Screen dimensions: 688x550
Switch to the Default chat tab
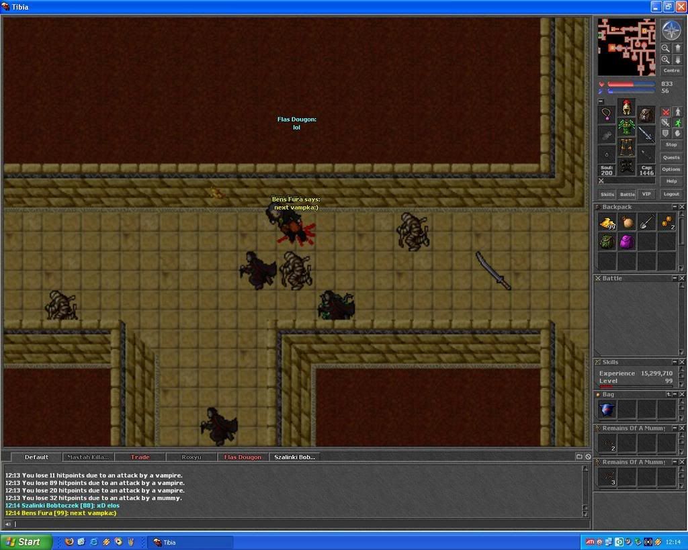[36, 457]
